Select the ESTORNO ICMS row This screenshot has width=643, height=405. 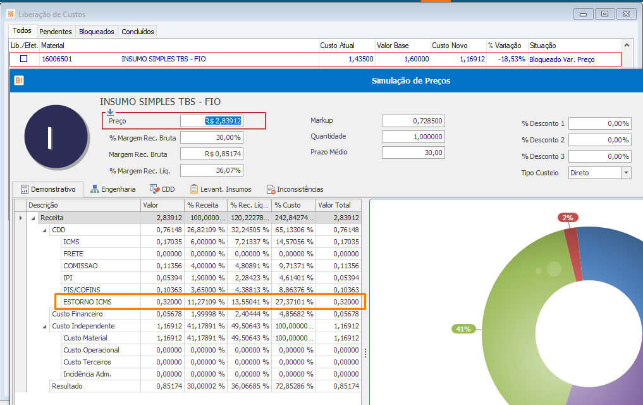pyautogui.click(x=210, y=302)
